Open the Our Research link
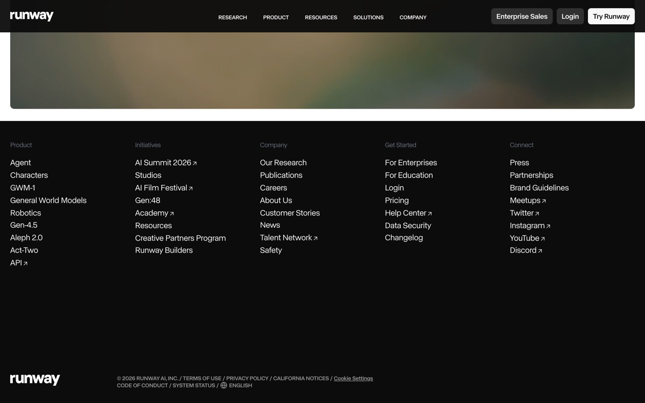The height and width of the screenshot is (403, 645). pyautogui.click(x=283, y=162)
